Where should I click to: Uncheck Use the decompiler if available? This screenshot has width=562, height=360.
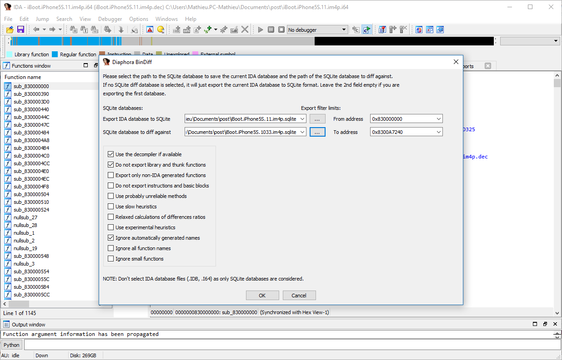tap(111, 154)
